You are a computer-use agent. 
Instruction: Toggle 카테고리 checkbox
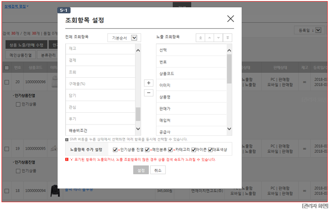pos(170,150)
